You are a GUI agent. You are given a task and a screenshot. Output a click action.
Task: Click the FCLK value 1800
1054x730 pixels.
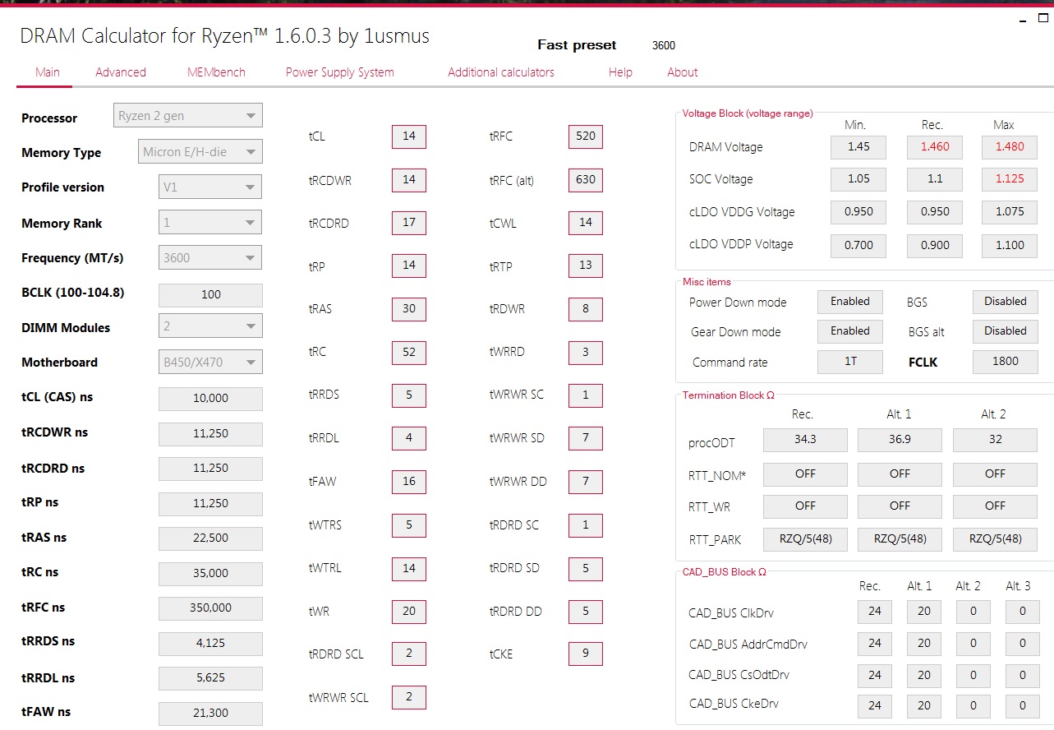point(1006,362)
